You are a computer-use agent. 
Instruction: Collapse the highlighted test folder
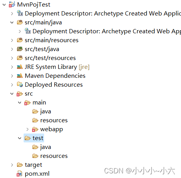coord(20,138)
